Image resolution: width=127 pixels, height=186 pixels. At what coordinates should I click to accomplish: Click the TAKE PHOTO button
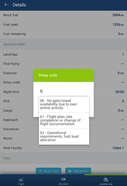(x=78, y=171)
